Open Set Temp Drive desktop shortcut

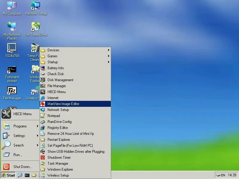tap(36, 29)
